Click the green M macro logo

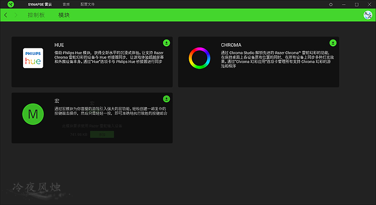[x=33, y=114]
